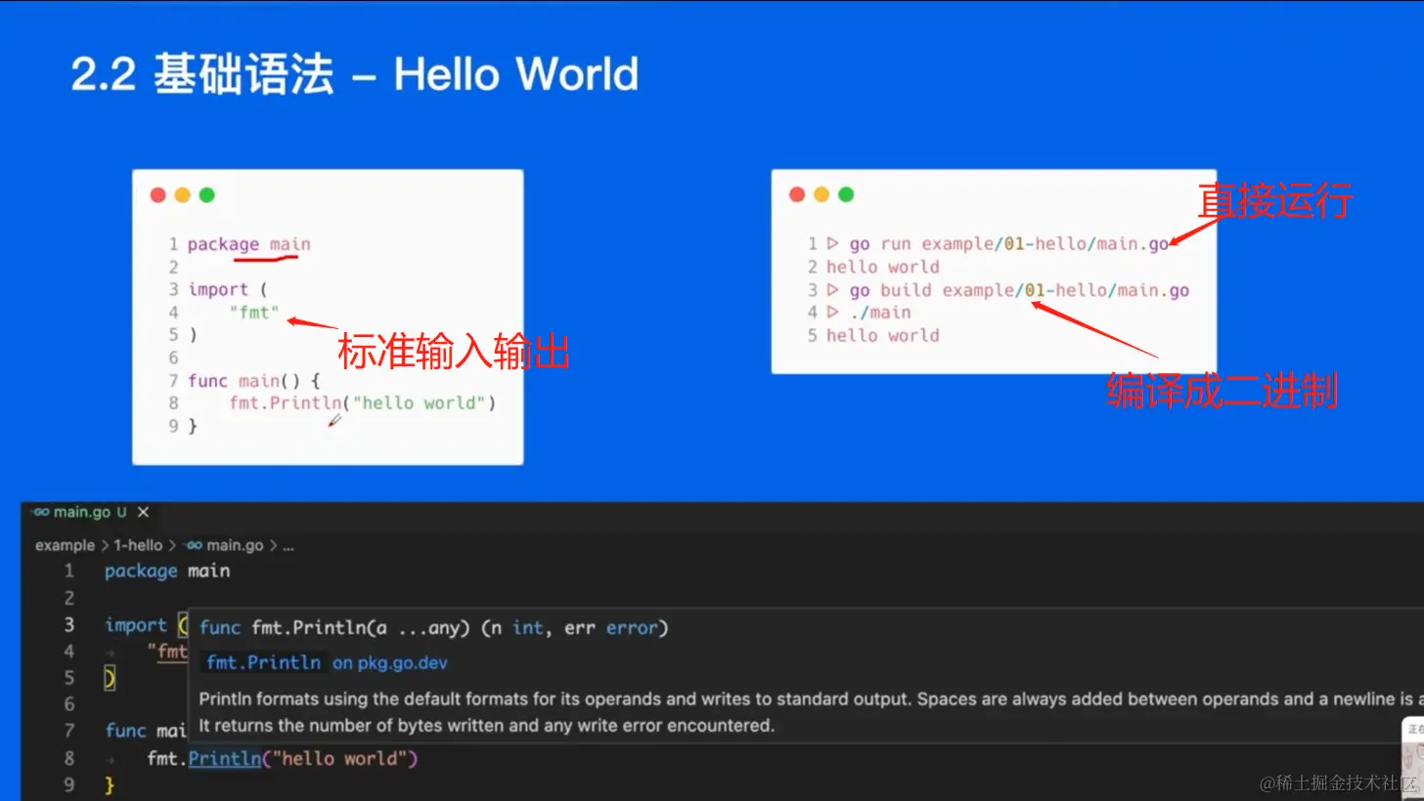Open fmt.Println link in hover tooltip
Screen dimensions: 1424x801
coord(263,662)
